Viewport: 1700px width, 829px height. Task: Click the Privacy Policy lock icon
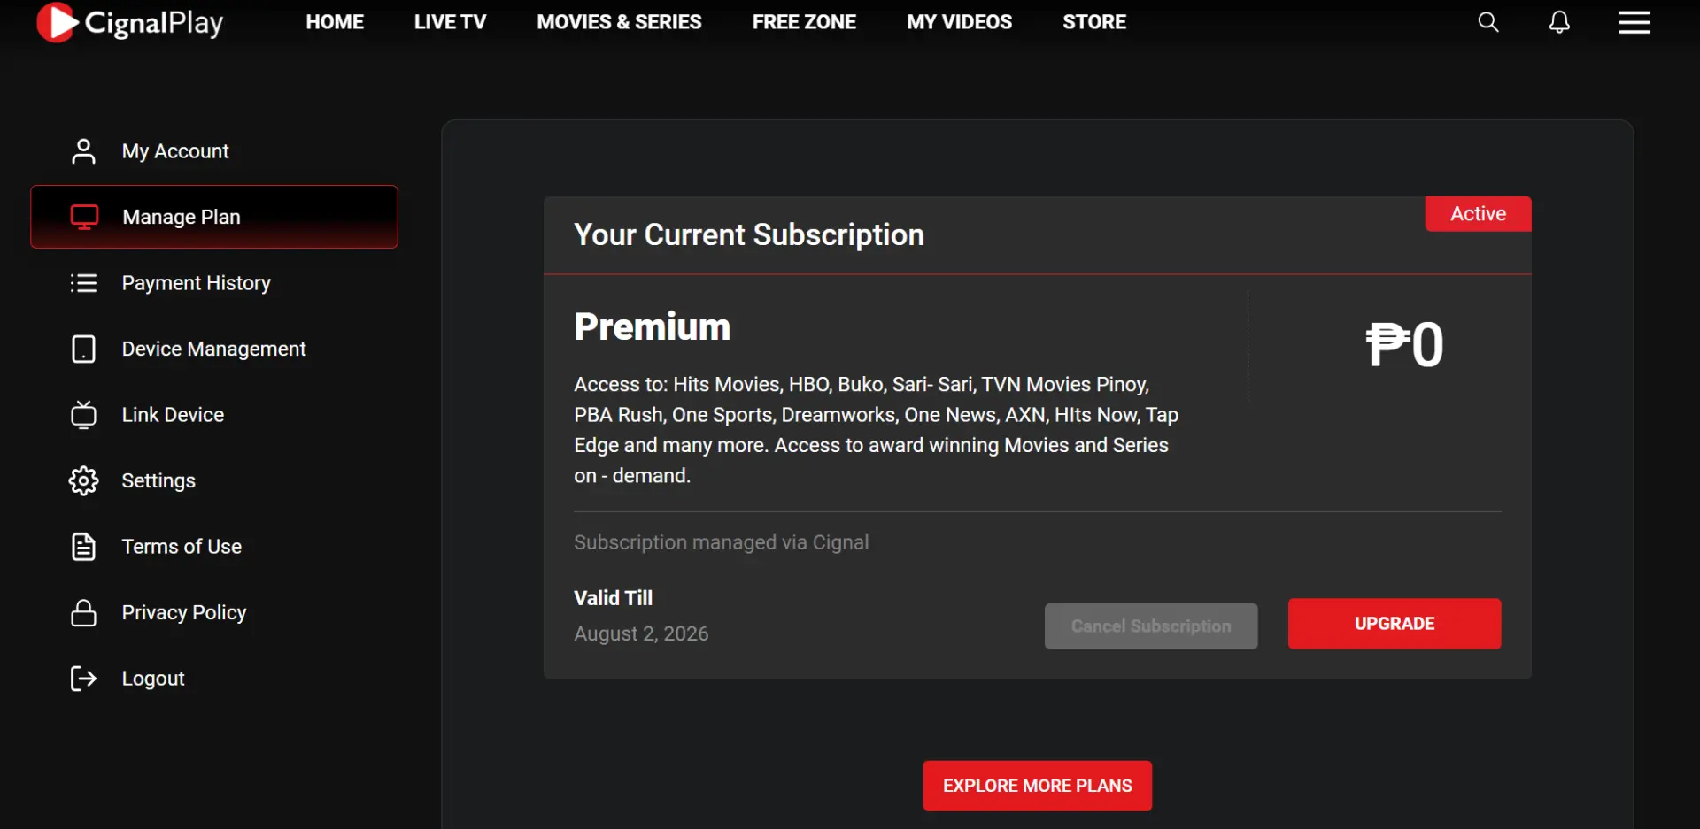click(x=83, y=612)
